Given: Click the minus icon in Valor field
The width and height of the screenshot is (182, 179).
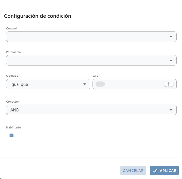Looking at the screenshot, I should [100, 84].
